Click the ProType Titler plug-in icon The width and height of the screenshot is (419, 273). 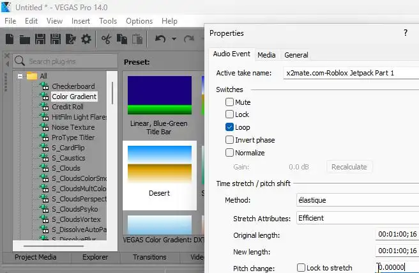44,137
